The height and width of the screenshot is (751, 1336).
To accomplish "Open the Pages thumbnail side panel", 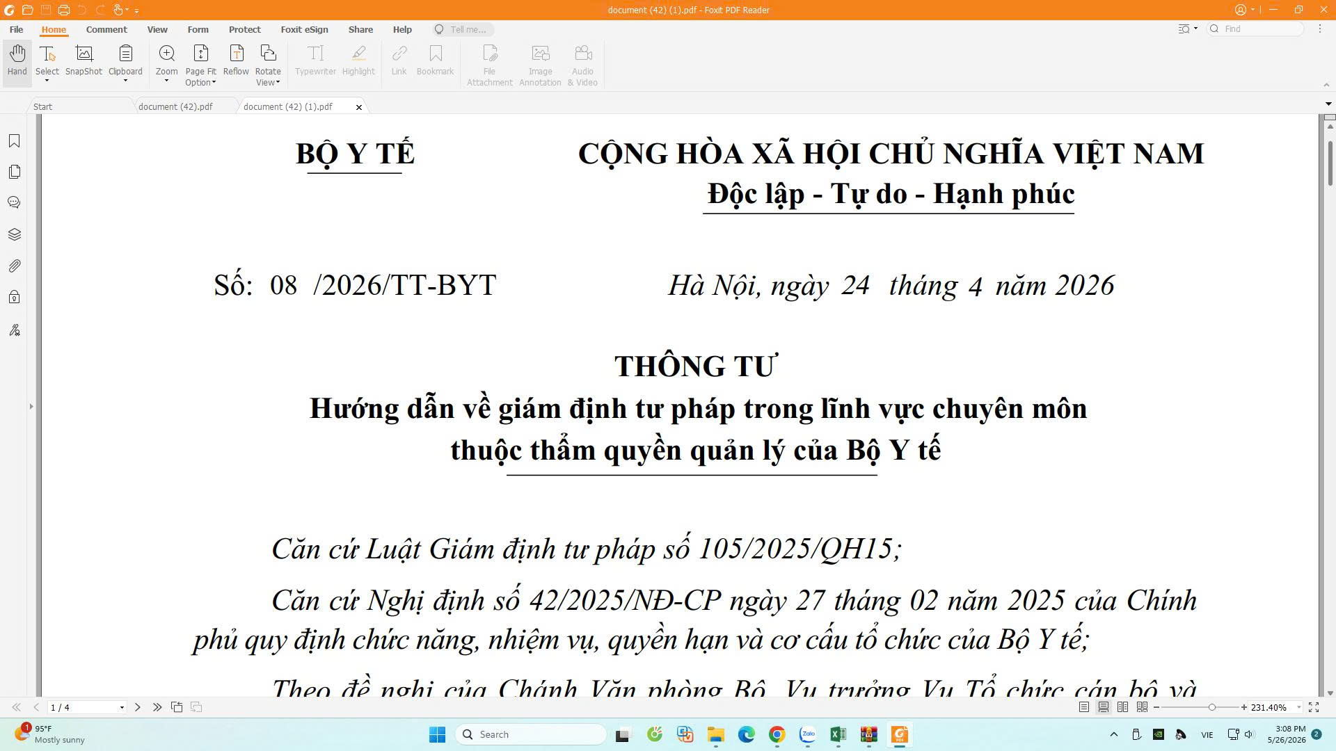I will tap(14, 172).
